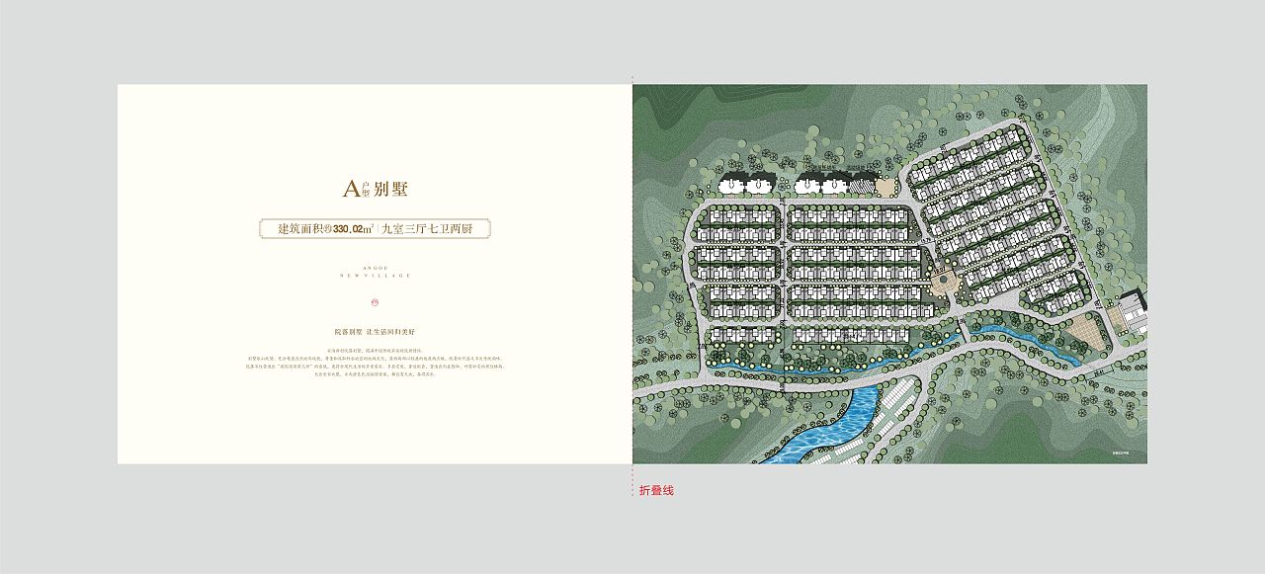
Task: Select the slogan '院落别墅 让生活回归美好'
Action: point(375,333)
